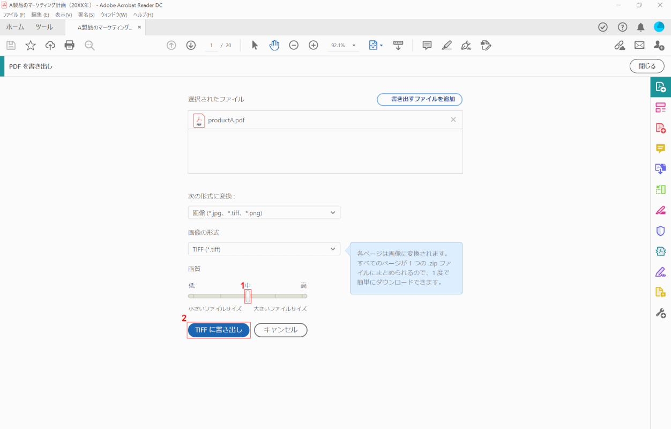The image size is (671, 429).
Task: Open notifications bell icon
Action: [x=640, y=27]
